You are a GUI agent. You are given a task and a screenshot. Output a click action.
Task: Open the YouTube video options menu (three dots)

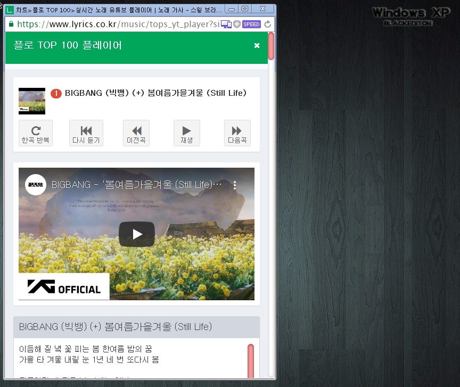tap(235, 185)
